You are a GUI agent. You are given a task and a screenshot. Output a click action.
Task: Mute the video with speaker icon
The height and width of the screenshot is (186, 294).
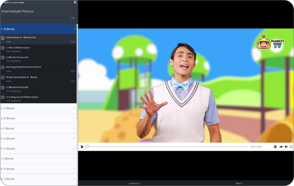[286, 147]
